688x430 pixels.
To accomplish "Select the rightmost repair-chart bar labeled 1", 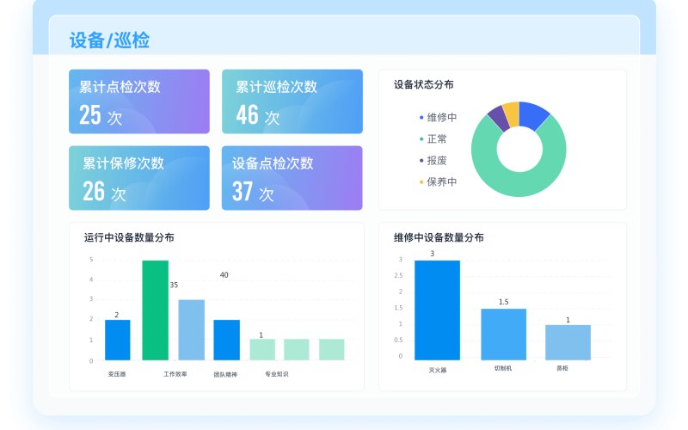I will pyautogui.click(x=568, y=342).
